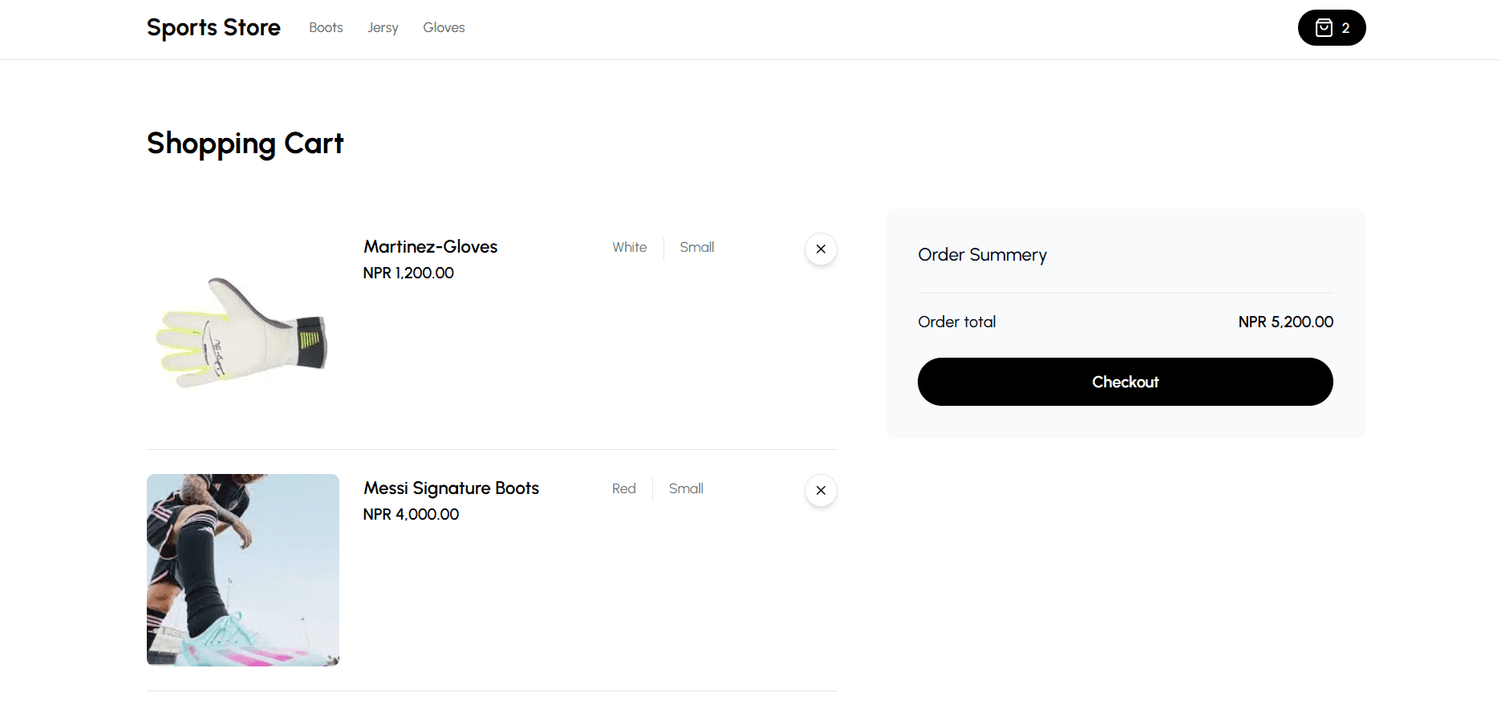Go to Sports Store homepage via logo
Image resolution: width=1501 pixels, height=721 pixels.
click(213, 26)
